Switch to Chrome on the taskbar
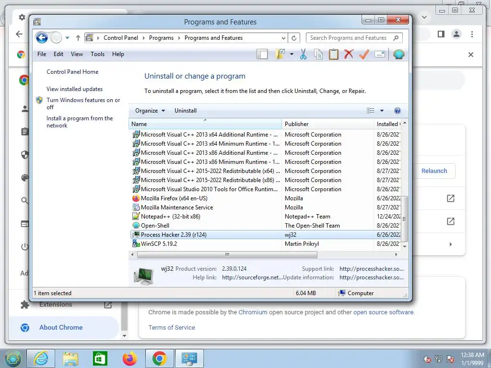The width and height of the screenshot is (491, 368). 159,358
